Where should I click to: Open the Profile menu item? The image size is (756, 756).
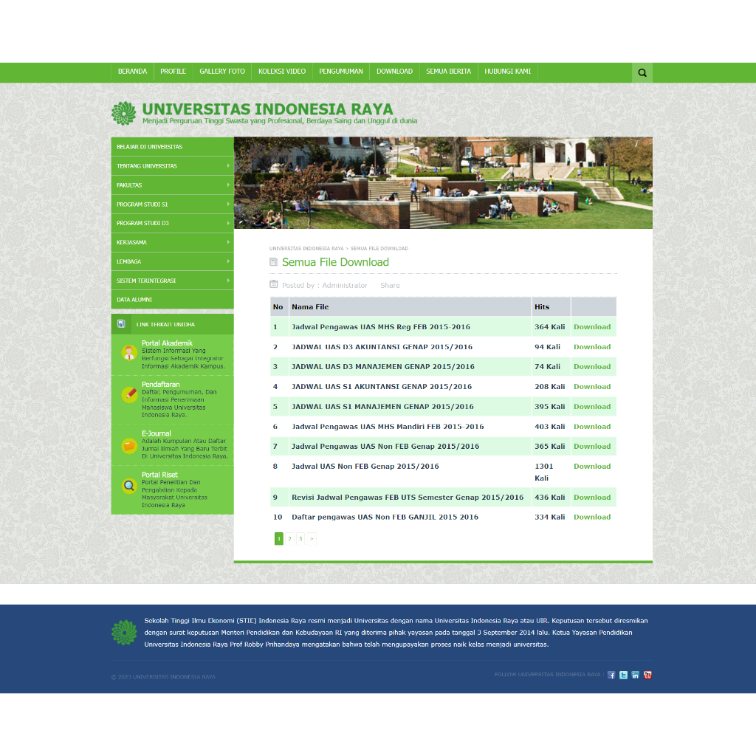point(173,72)
